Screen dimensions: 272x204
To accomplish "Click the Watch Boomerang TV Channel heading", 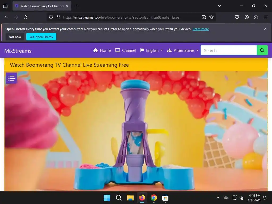I will [x=69, y=65].
